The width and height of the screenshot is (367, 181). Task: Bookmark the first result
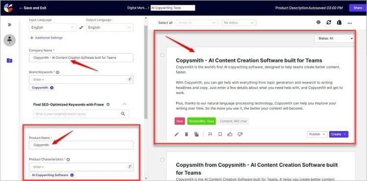(x=220, y=134)
